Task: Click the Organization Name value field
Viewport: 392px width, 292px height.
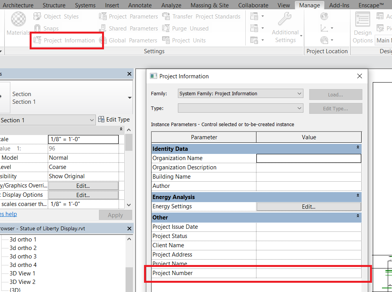Action: pyautogui.click(x=308, y=158)
